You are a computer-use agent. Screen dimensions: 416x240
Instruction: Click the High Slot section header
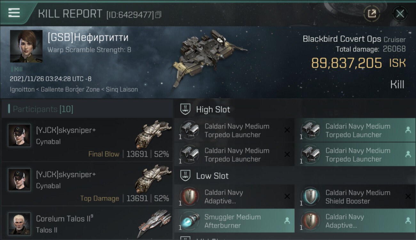[213, 109]
